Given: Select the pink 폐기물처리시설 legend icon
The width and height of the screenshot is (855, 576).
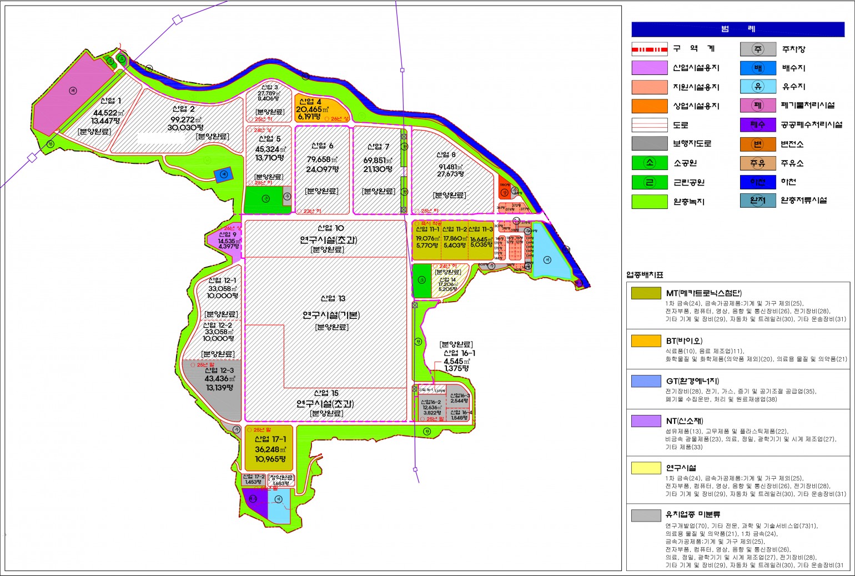Looking at the screenshot, I should click(x=758, y=106).
